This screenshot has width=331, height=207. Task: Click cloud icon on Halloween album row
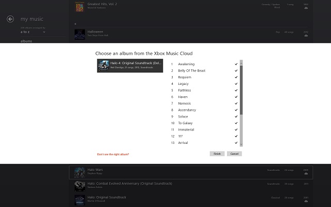tap(306, 36)
